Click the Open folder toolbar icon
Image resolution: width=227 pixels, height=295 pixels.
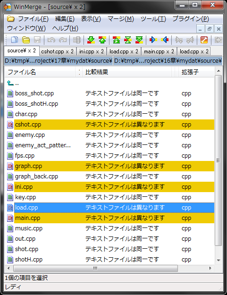click(x=26, y=40)
